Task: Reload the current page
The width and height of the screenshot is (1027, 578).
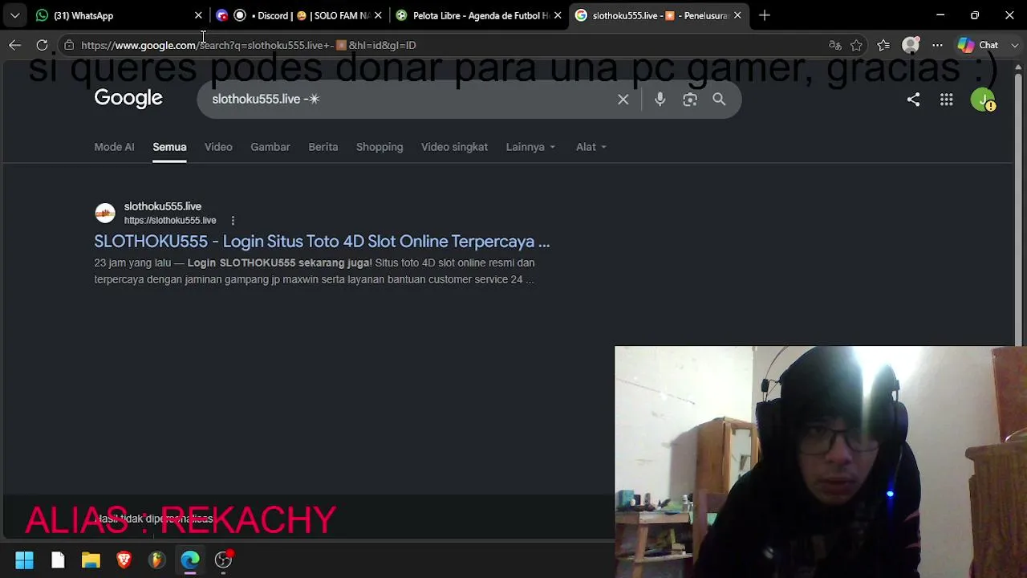Action: tap(42, 45)
